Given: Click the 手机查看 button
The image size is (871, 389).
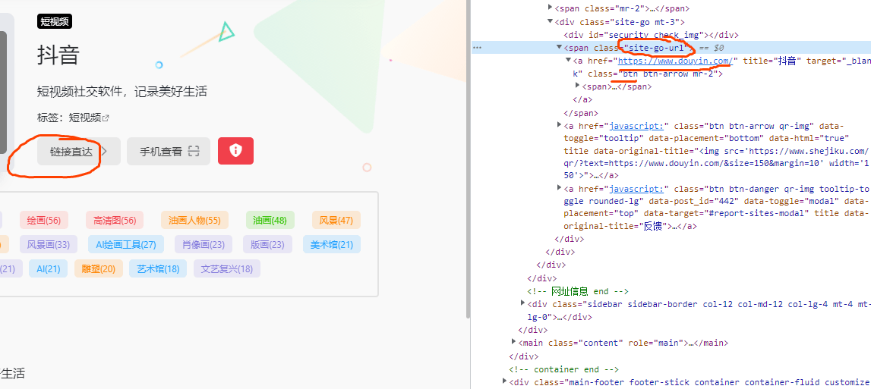Looking at the screenshot, I should coord(169,151).
